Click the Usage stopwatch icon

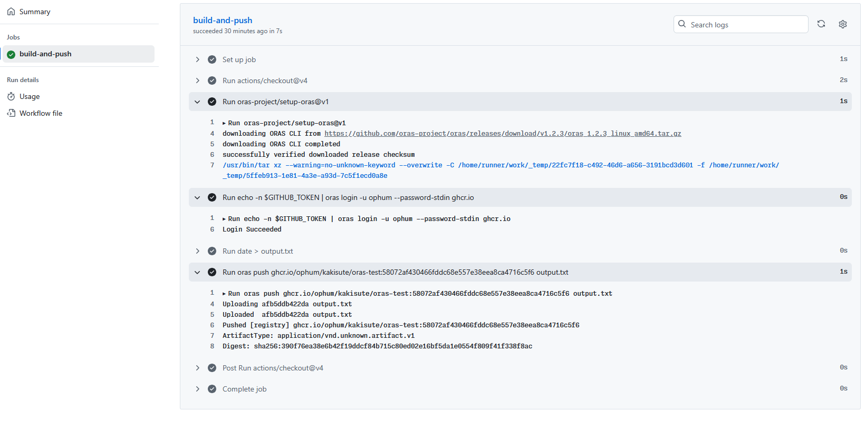pos(11,96)
